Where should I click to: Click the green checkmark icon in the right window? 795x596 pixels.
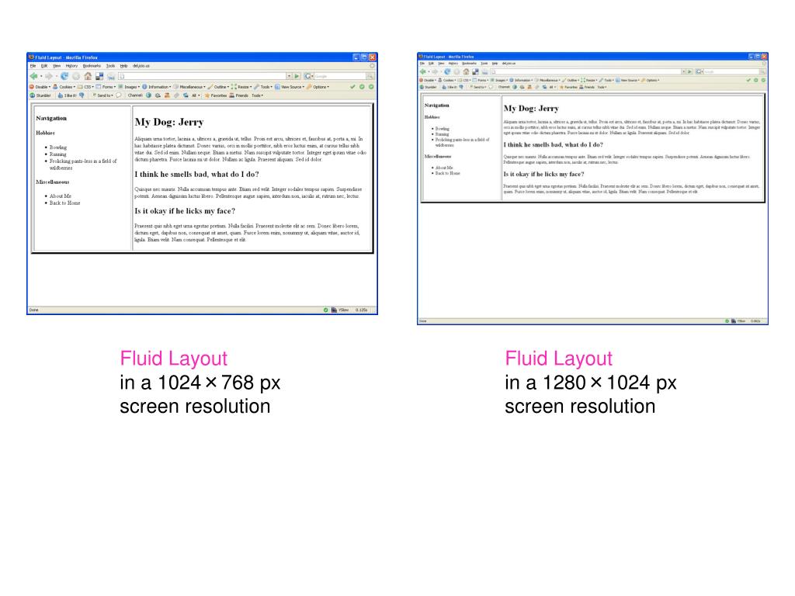point(749,80)
